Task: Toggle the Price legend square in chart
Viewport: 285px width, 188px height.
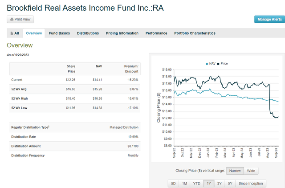Action: (218, 64)
